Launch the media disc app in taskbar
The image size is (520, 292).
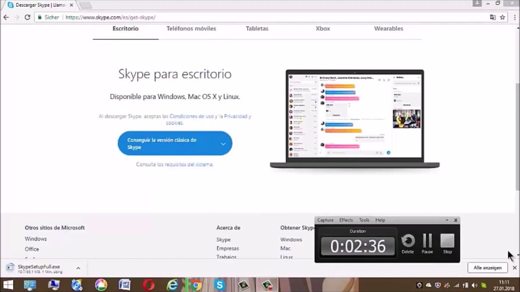(77, 285)
